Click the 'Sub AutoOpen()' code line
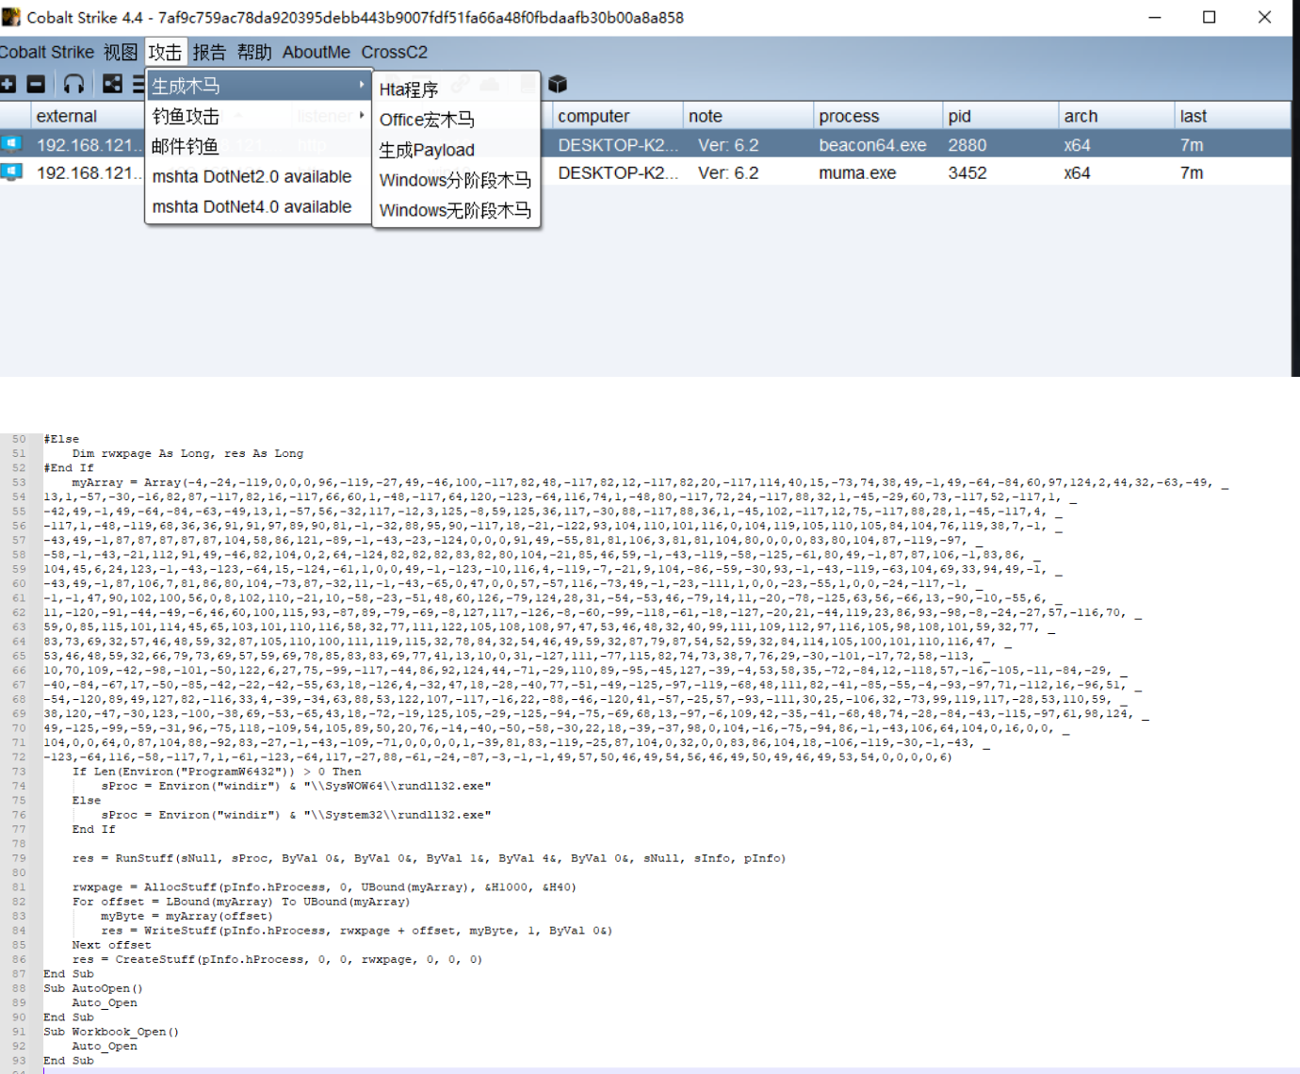Screen dimensions: 1300x1074 pos(93,988)
